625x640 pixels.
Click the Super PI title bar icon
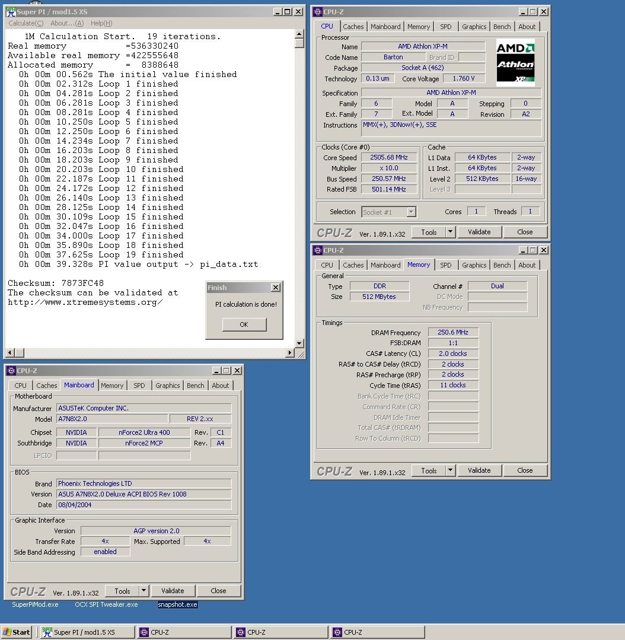[11, 11]
